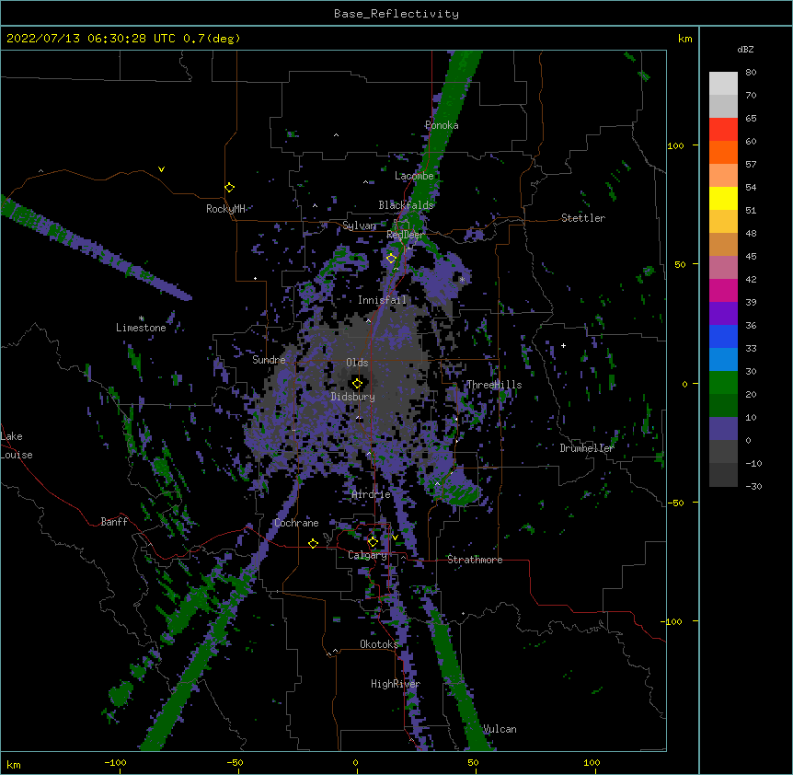Choose the blue swatch between 36 and 33

pos(723,336)
